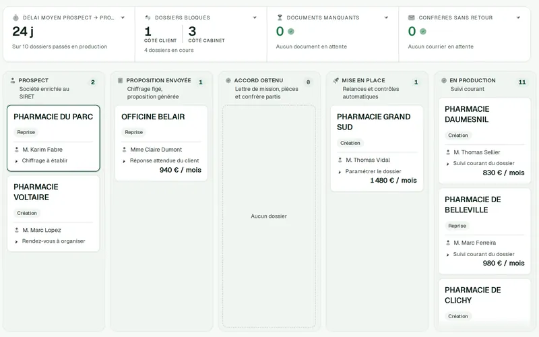539x337 pixels.
Task: Click the 24 j average delay value
Action: point(23,32)
